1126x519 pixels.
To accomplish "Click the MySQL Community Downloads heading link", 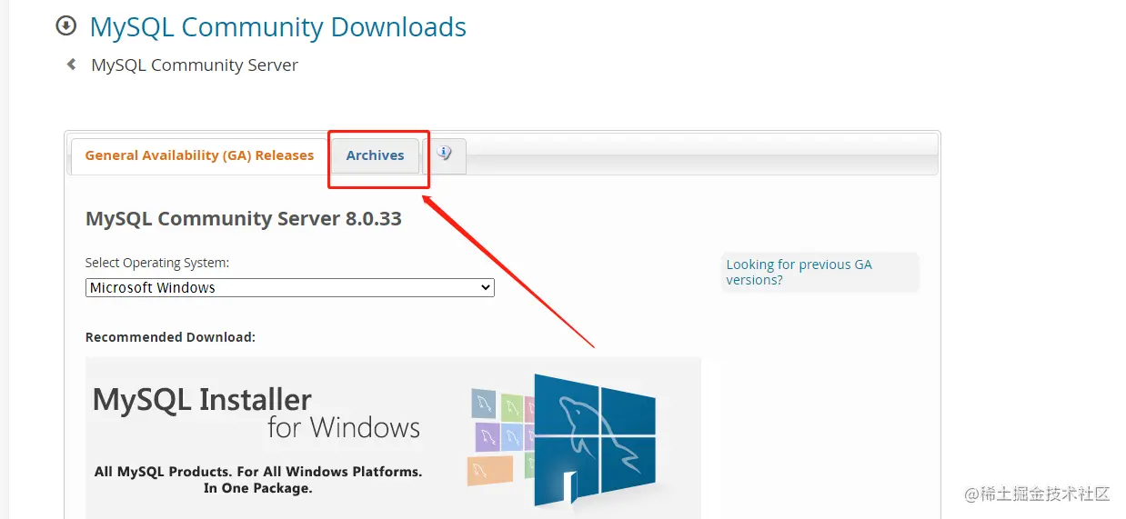I will [x=277, y=27].
